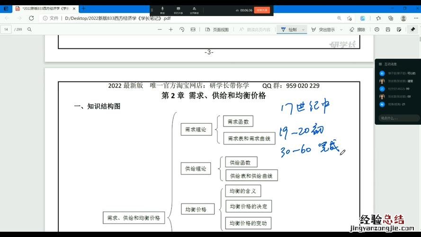
Task: Click the orange end sharing button
Action: (x=261, y=10)
